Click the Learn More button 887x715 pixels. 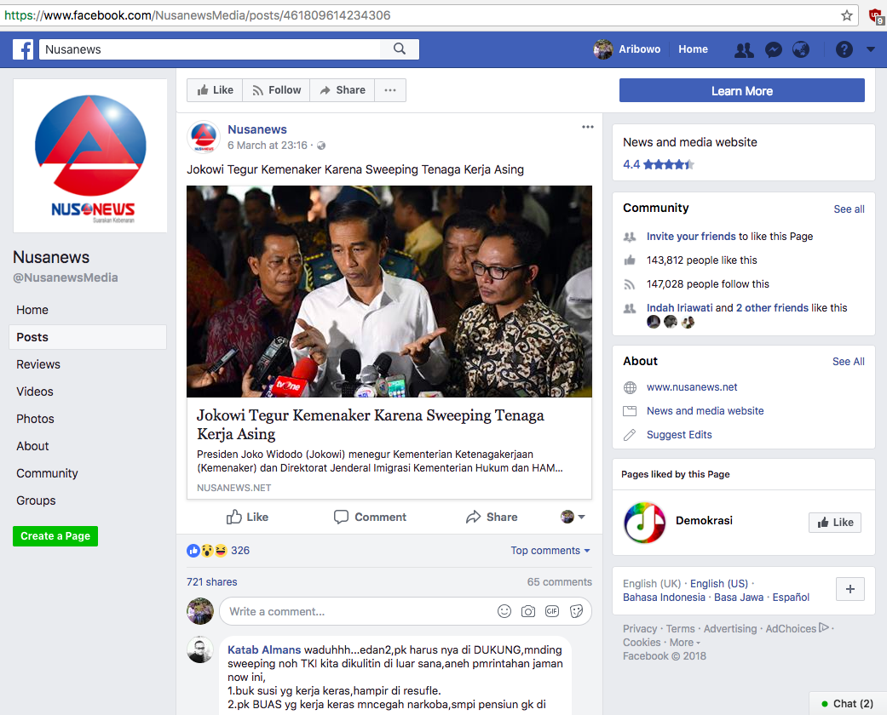coord(741,90)
